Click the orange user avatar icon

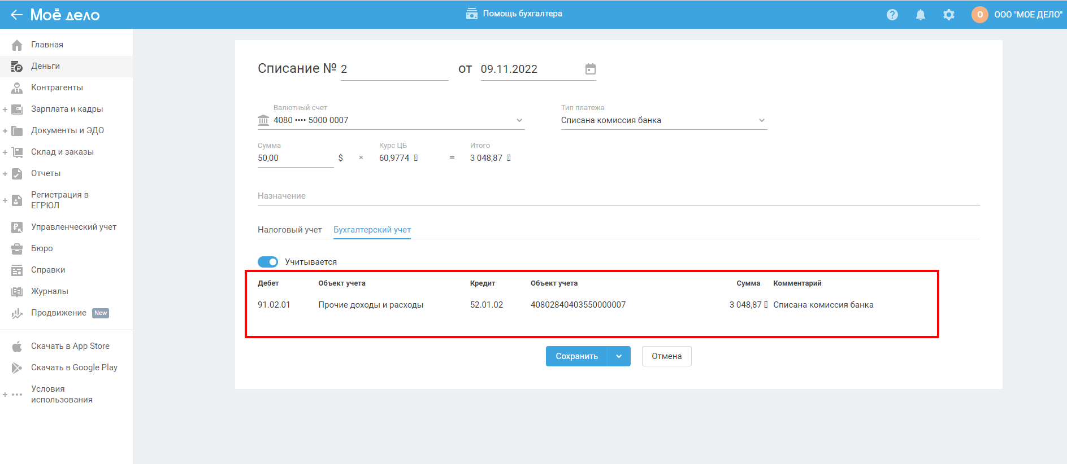pyautogui.click(x=979, y=15)
